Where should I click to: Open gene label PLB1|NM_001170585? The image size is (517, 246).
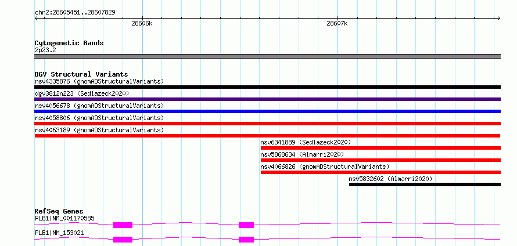pyautogui.click(x=65, y=218)
